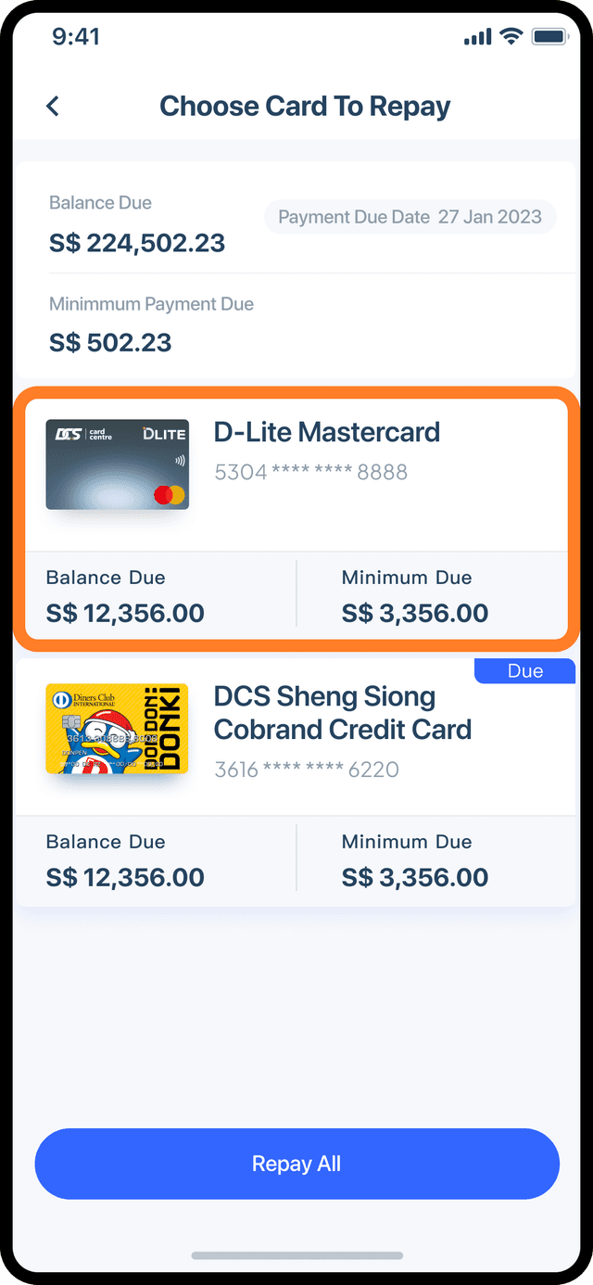Tap the blue Due badge
593x1285 pixels.
[525, 671]
